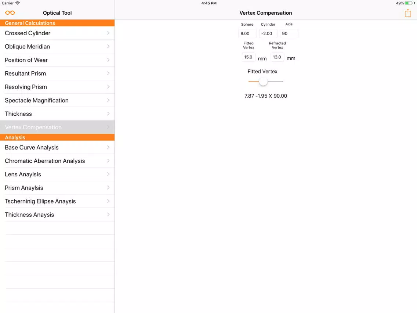Open Crossed Cylinder calculation
417x313 pixels.
pyautogui.click(x=57, y=33)
